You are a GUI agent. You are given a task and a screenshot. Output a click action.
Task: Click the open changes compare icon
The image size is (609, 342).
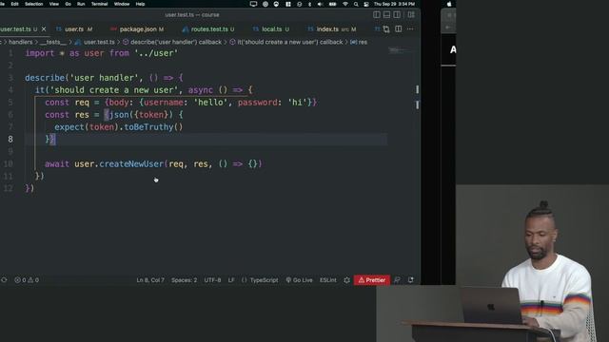tap(386, 29)
